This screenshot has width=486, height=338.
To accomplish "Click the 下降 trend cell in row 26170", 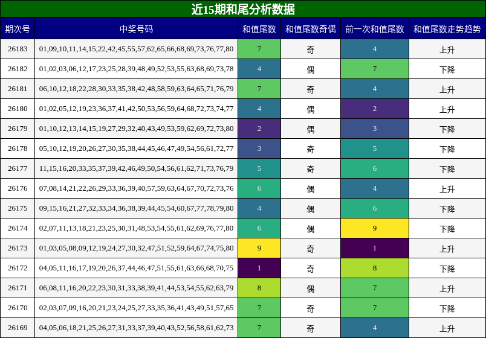I will click(x=447, y=308).
